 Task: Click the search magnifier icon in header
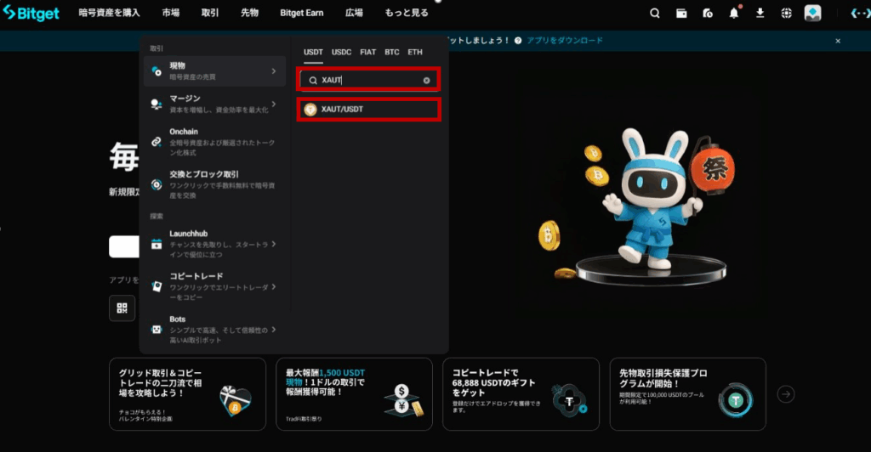(x=655, y=13)
